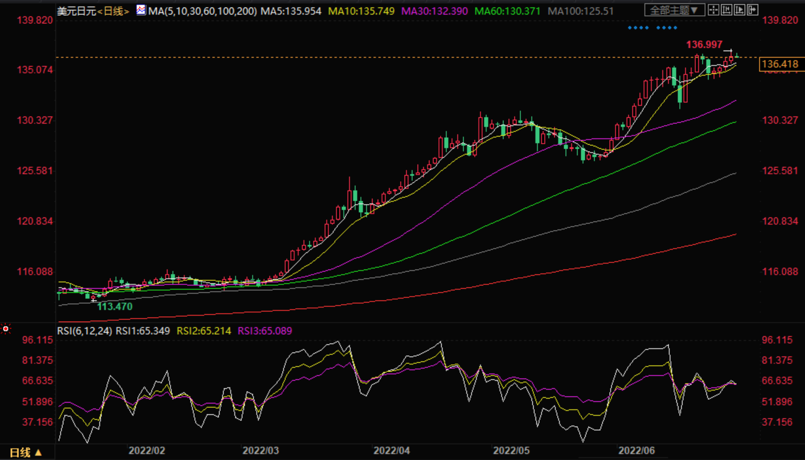Open the 全部主题 dropdown

pyautogui.click(x=674, y=10)
